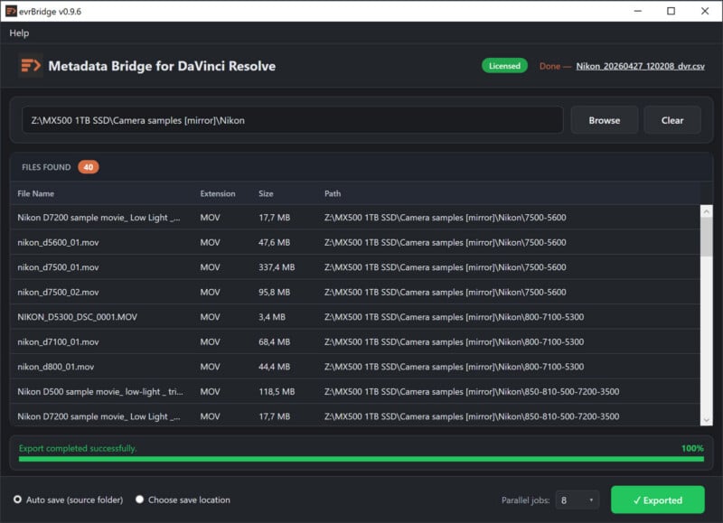Click the Clear button
The width and height of the screenshot is (723, 523).
click(672, 119)
